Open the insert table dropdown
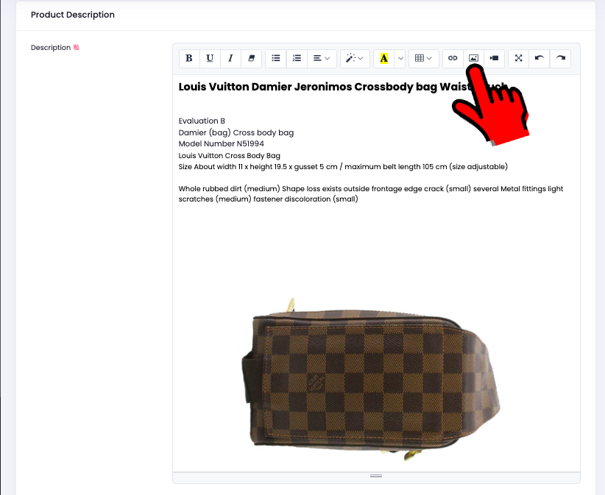The height and width of the screenshot is (495, 605). pyautogui.click(x=423, y=58)
